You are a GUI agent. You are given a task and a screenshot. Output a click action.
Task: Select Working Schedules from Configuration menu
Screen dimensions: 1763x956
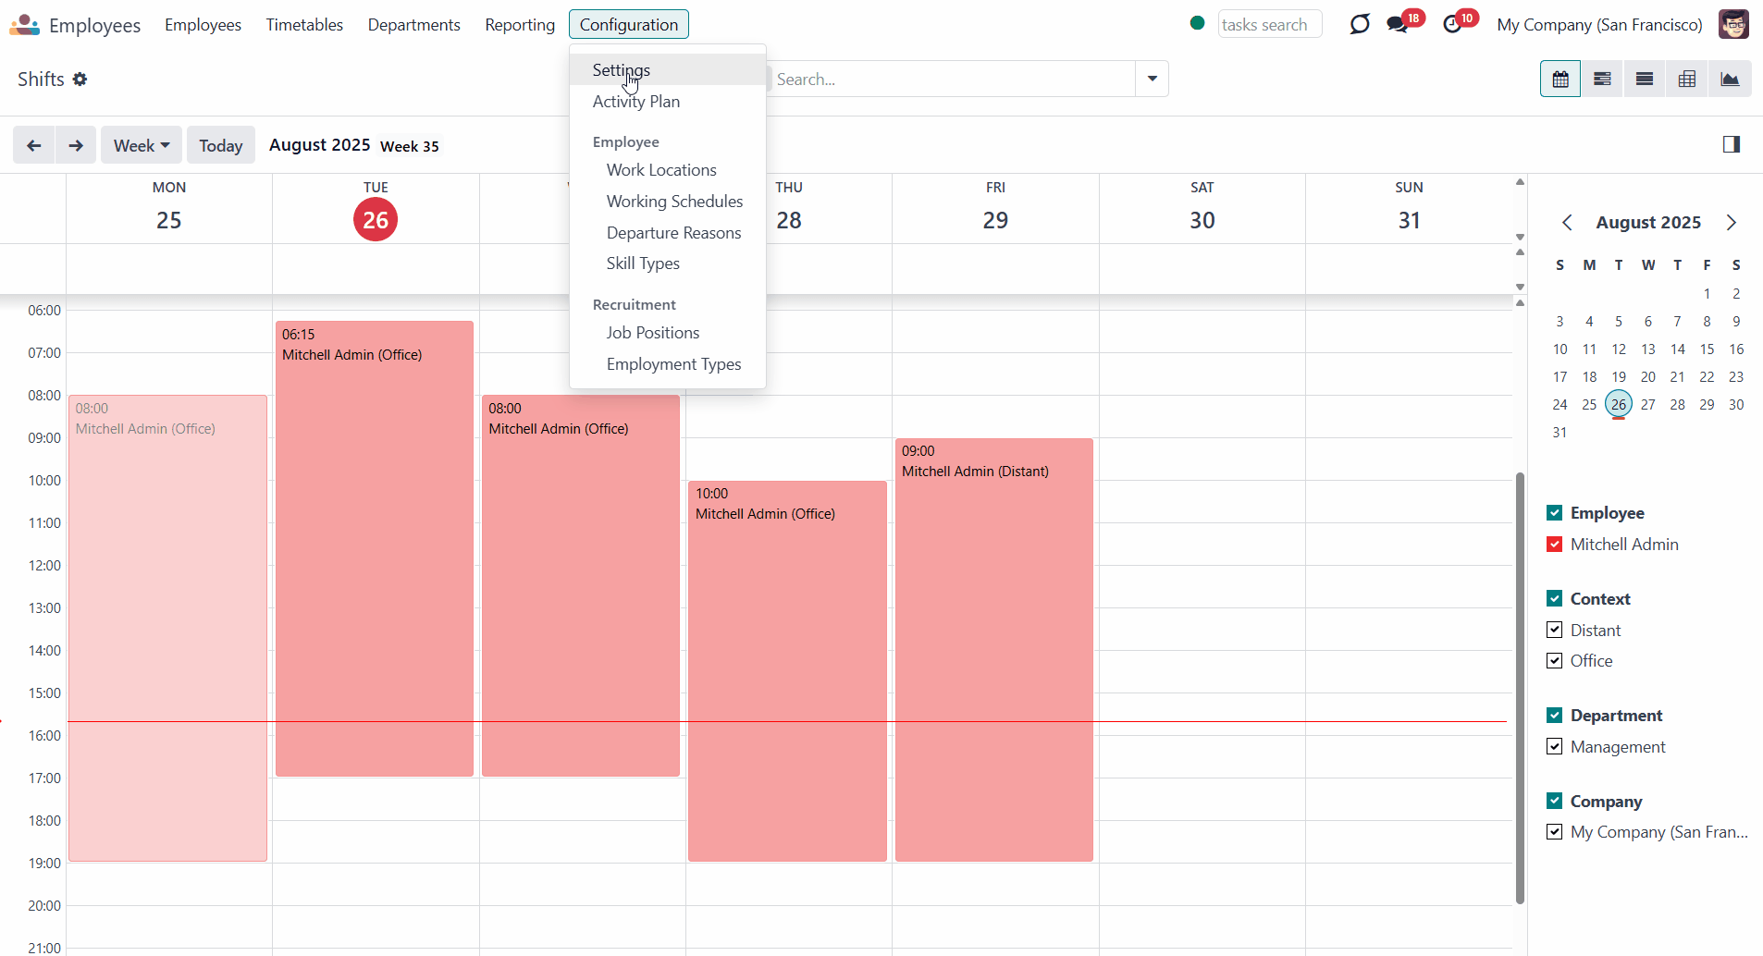(x=674, y=202)
